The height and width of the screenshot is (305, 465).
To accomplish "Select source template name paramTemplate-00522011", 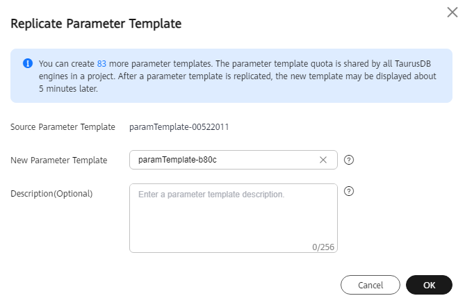I will pyautogui.click(x=179, y=127).
